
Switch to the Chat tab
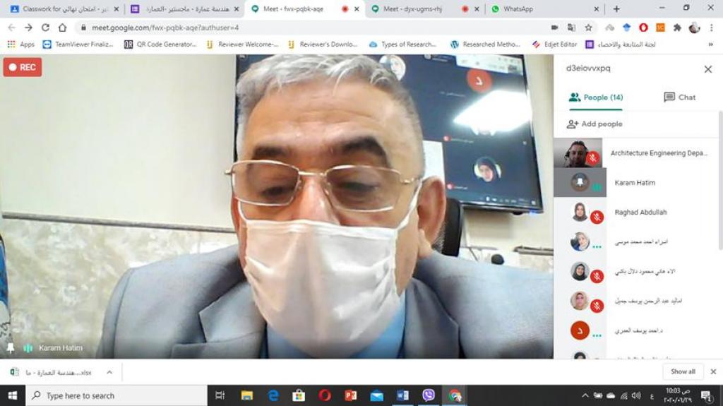click(x=679, y=97)
